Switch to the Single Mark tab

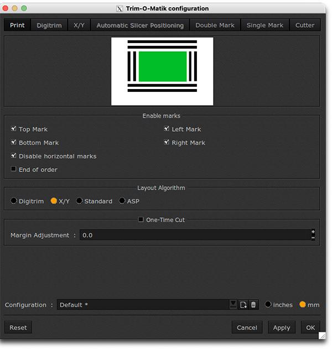click(x=264, y=25)
